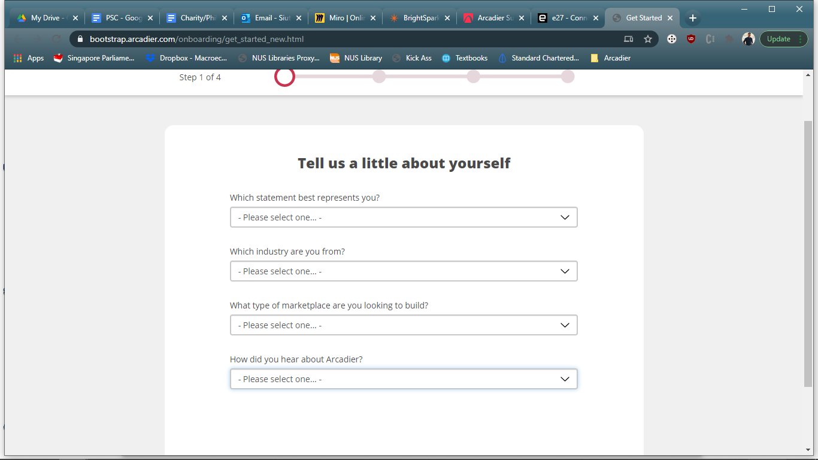This screenshot has height=460, width=818.
Task: Bookmark this page with star icon
Action: click(x=648, y=39)
